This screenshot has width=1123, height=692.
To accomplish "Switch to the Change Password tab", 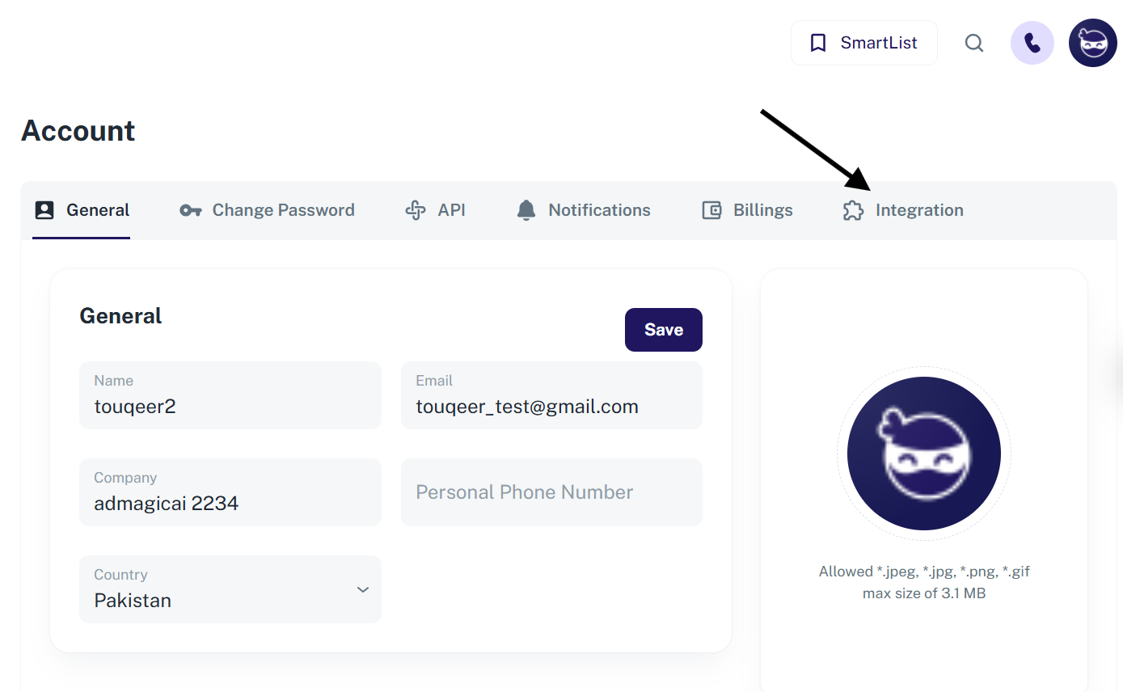I will (x=283, y=210).
